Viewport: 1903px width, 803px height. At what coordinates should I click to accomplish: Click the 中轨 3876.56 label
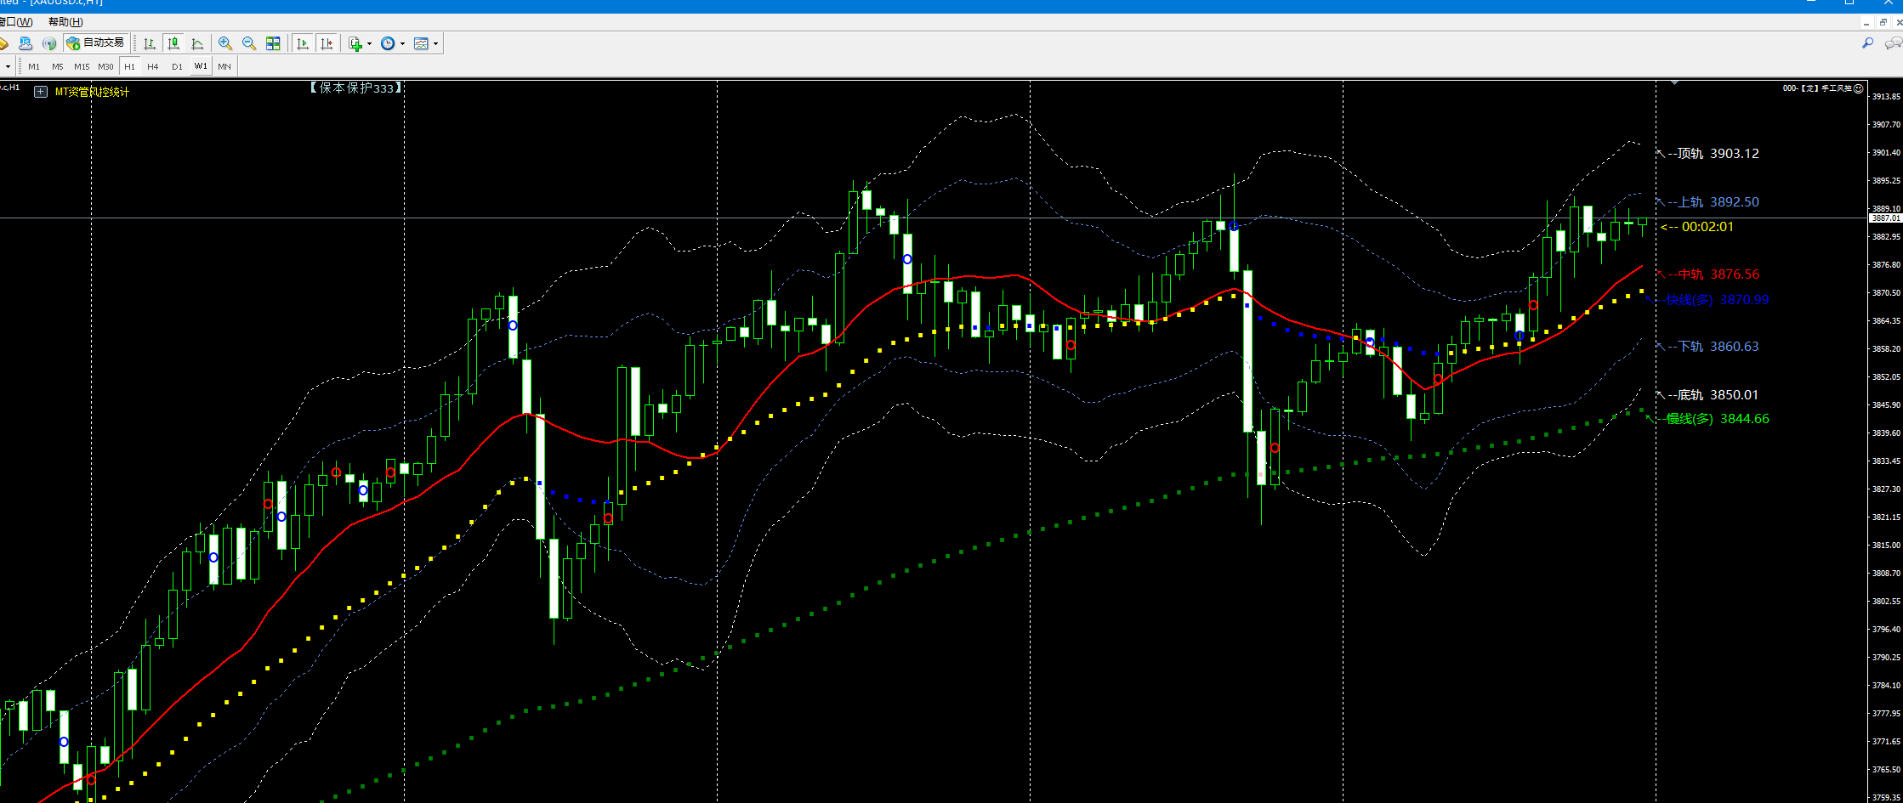(x=1713, y=274)
